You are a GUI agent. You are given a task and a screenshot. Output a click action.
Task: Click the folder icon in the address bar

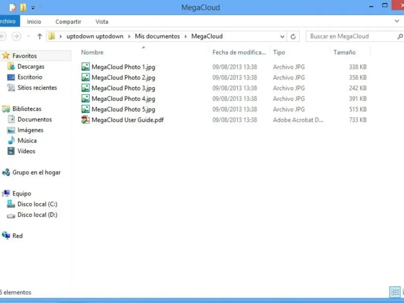[52, 36]
